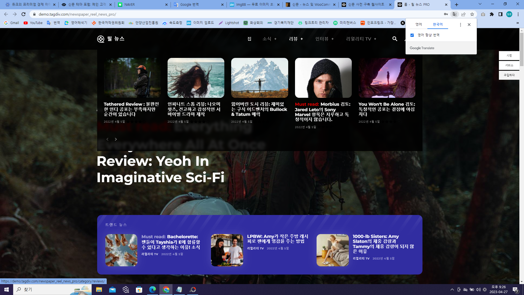The height and width of the screenshot is (295, 524).
Task: Go to next carousel slide arrow
Action: pos(116,139)
